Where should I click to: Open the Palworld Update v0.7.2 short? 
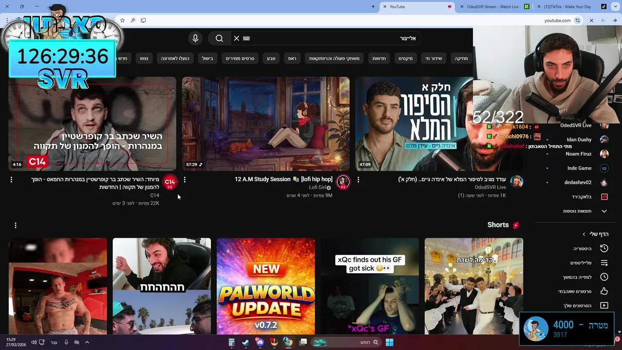pos(266,286)
